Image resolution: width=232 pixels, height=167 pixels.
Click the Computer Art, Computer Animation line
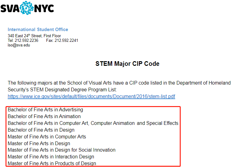93,123
